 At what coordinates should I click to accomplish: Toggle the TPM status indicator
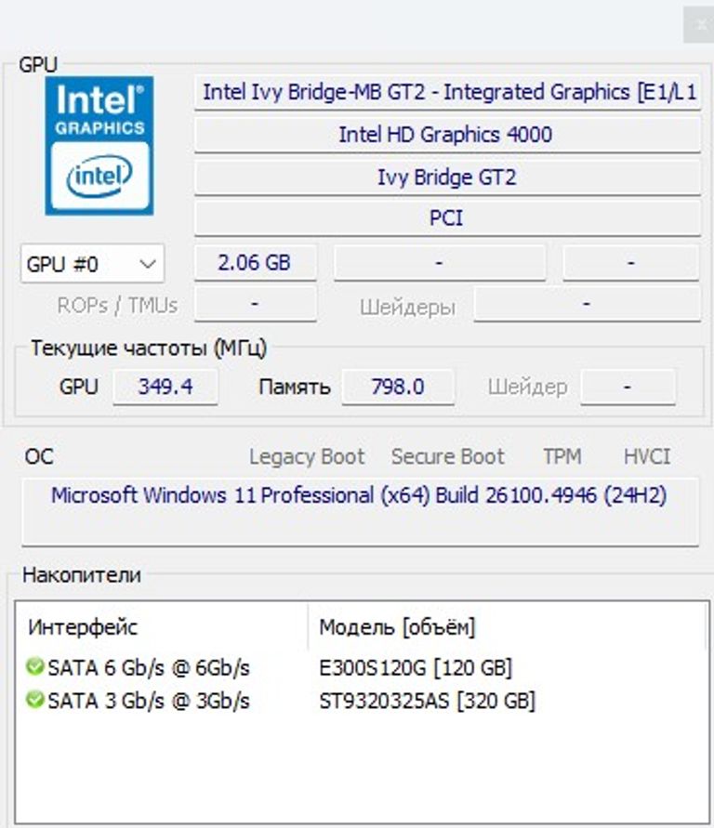pyautogui.click(x=563, y=456)
